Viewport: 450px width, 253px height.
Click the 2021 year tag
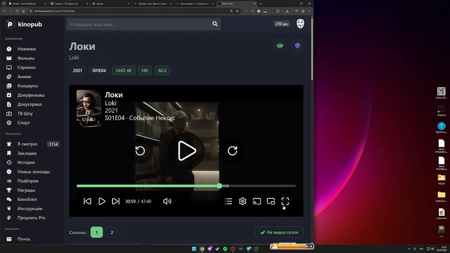pos(78,70)
